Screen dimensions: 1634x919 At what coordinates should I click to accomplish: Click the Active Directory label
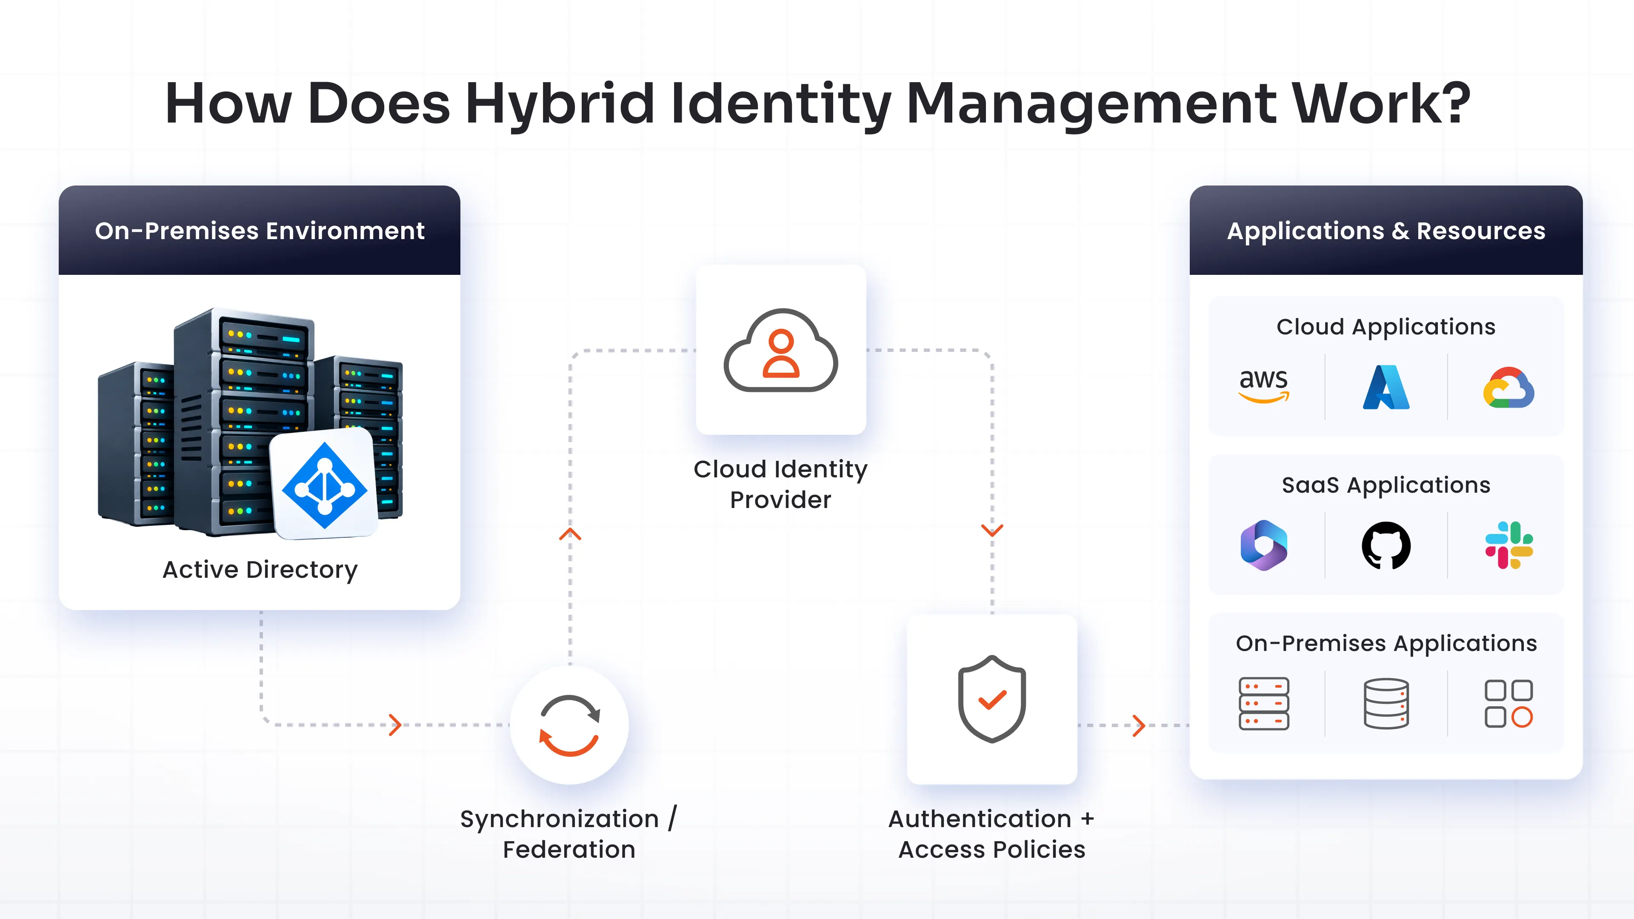point(260,570)
